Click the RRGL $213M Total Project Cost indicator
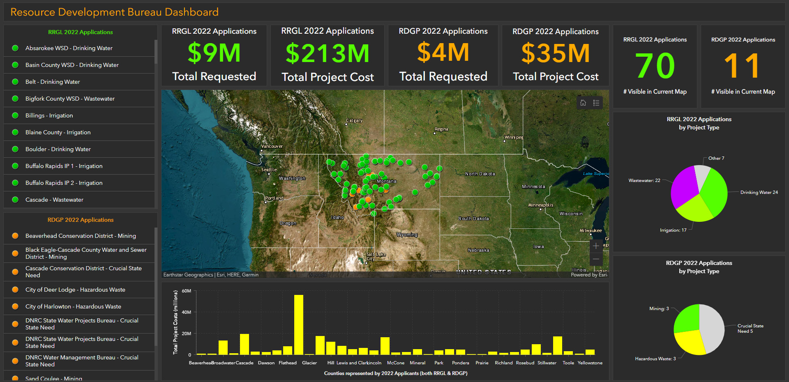The image size is (789, 382). tap(328, 55)
